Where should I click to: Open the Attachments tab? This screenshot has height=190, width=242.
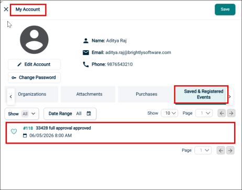coord(89,94)
